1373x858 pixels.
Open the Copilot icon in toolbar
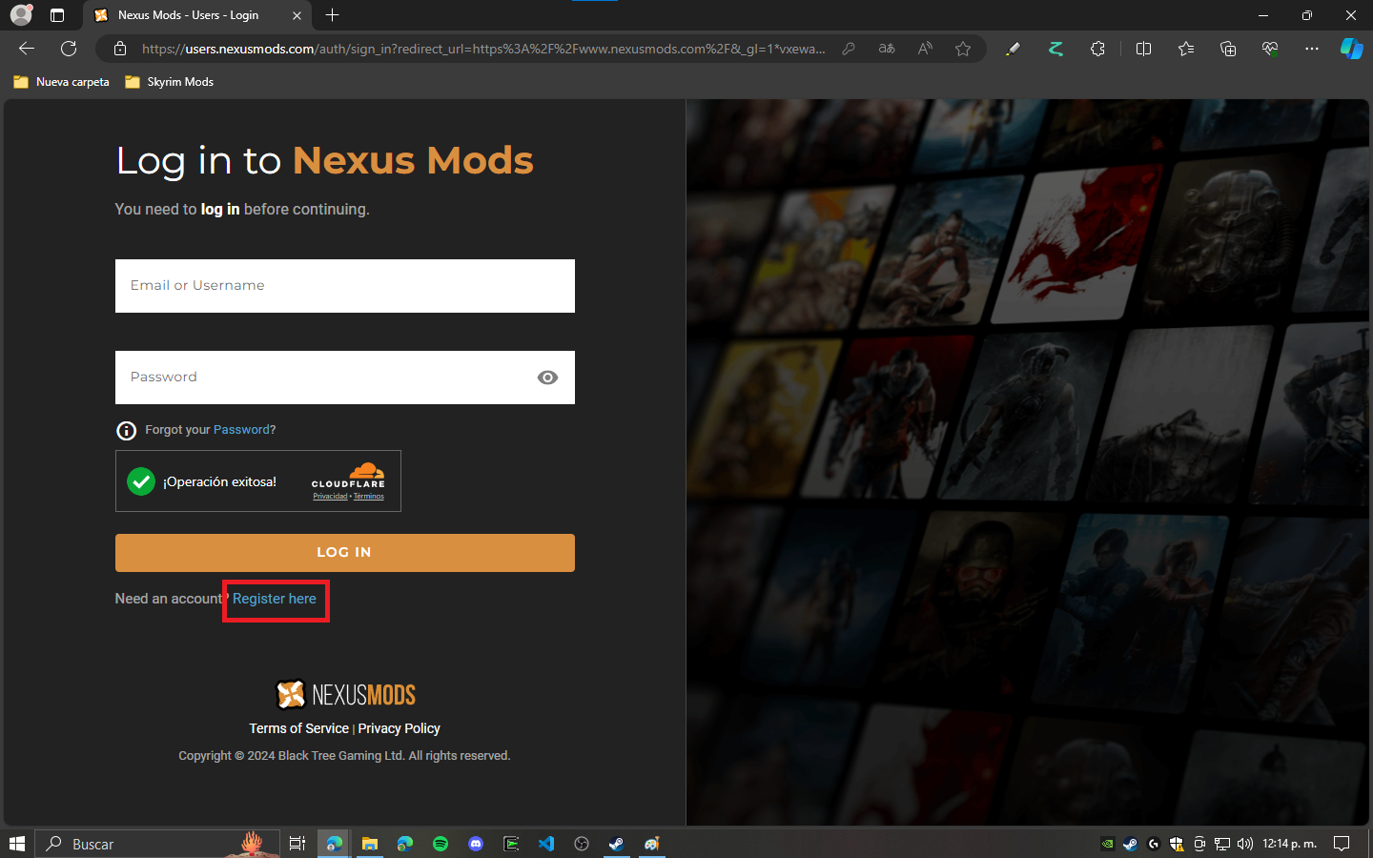[x=1351, y=49]
